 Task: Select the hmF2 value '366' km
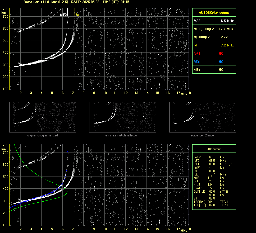210,157
